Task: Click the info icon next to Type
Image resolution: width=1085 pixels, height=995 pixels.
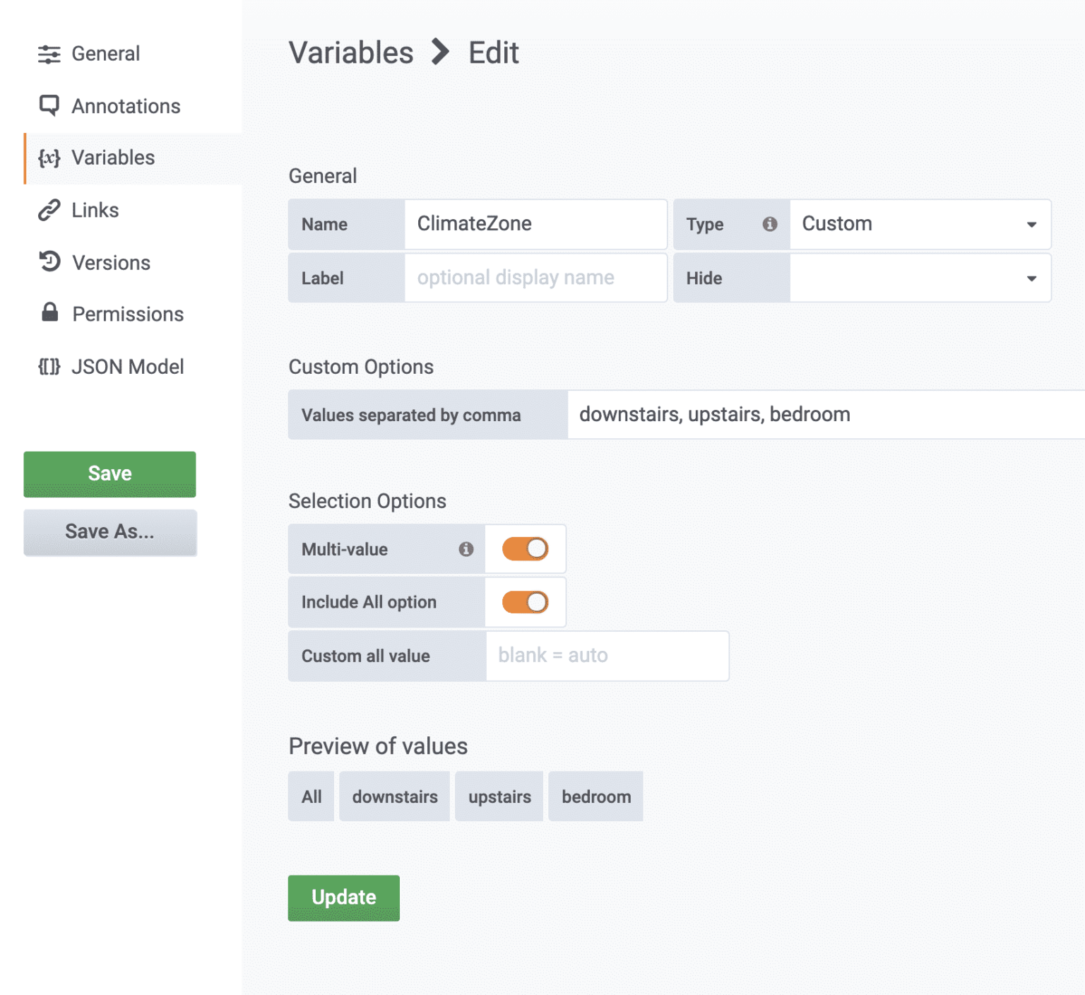Action: (769, 224)
